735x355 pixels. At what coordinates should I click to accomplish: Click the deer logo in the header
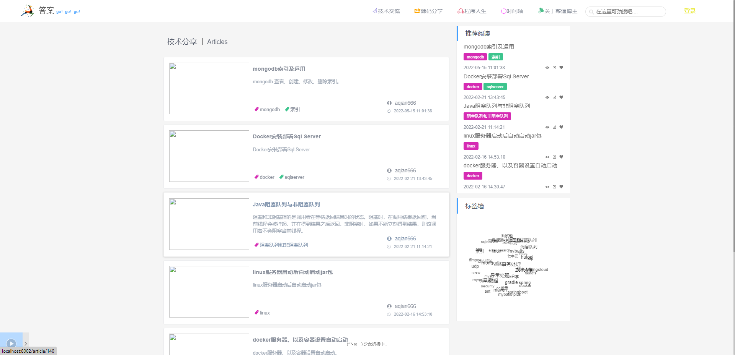[28, 11]
